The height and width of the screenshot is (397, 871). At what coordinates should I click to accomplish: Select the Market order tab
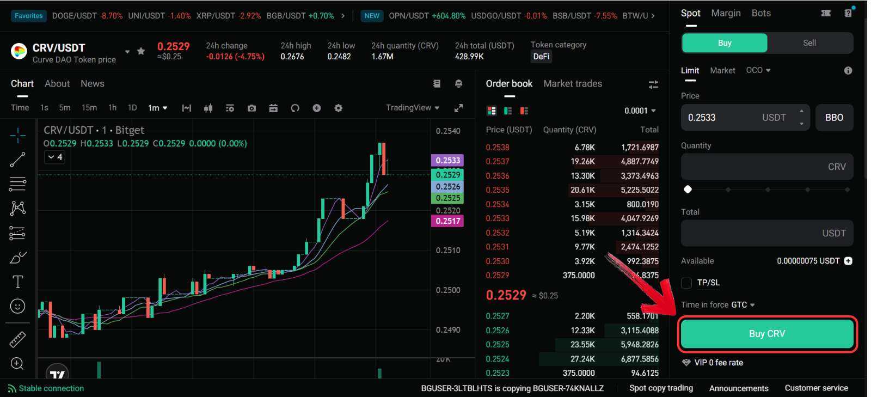[x=722, y=70]
